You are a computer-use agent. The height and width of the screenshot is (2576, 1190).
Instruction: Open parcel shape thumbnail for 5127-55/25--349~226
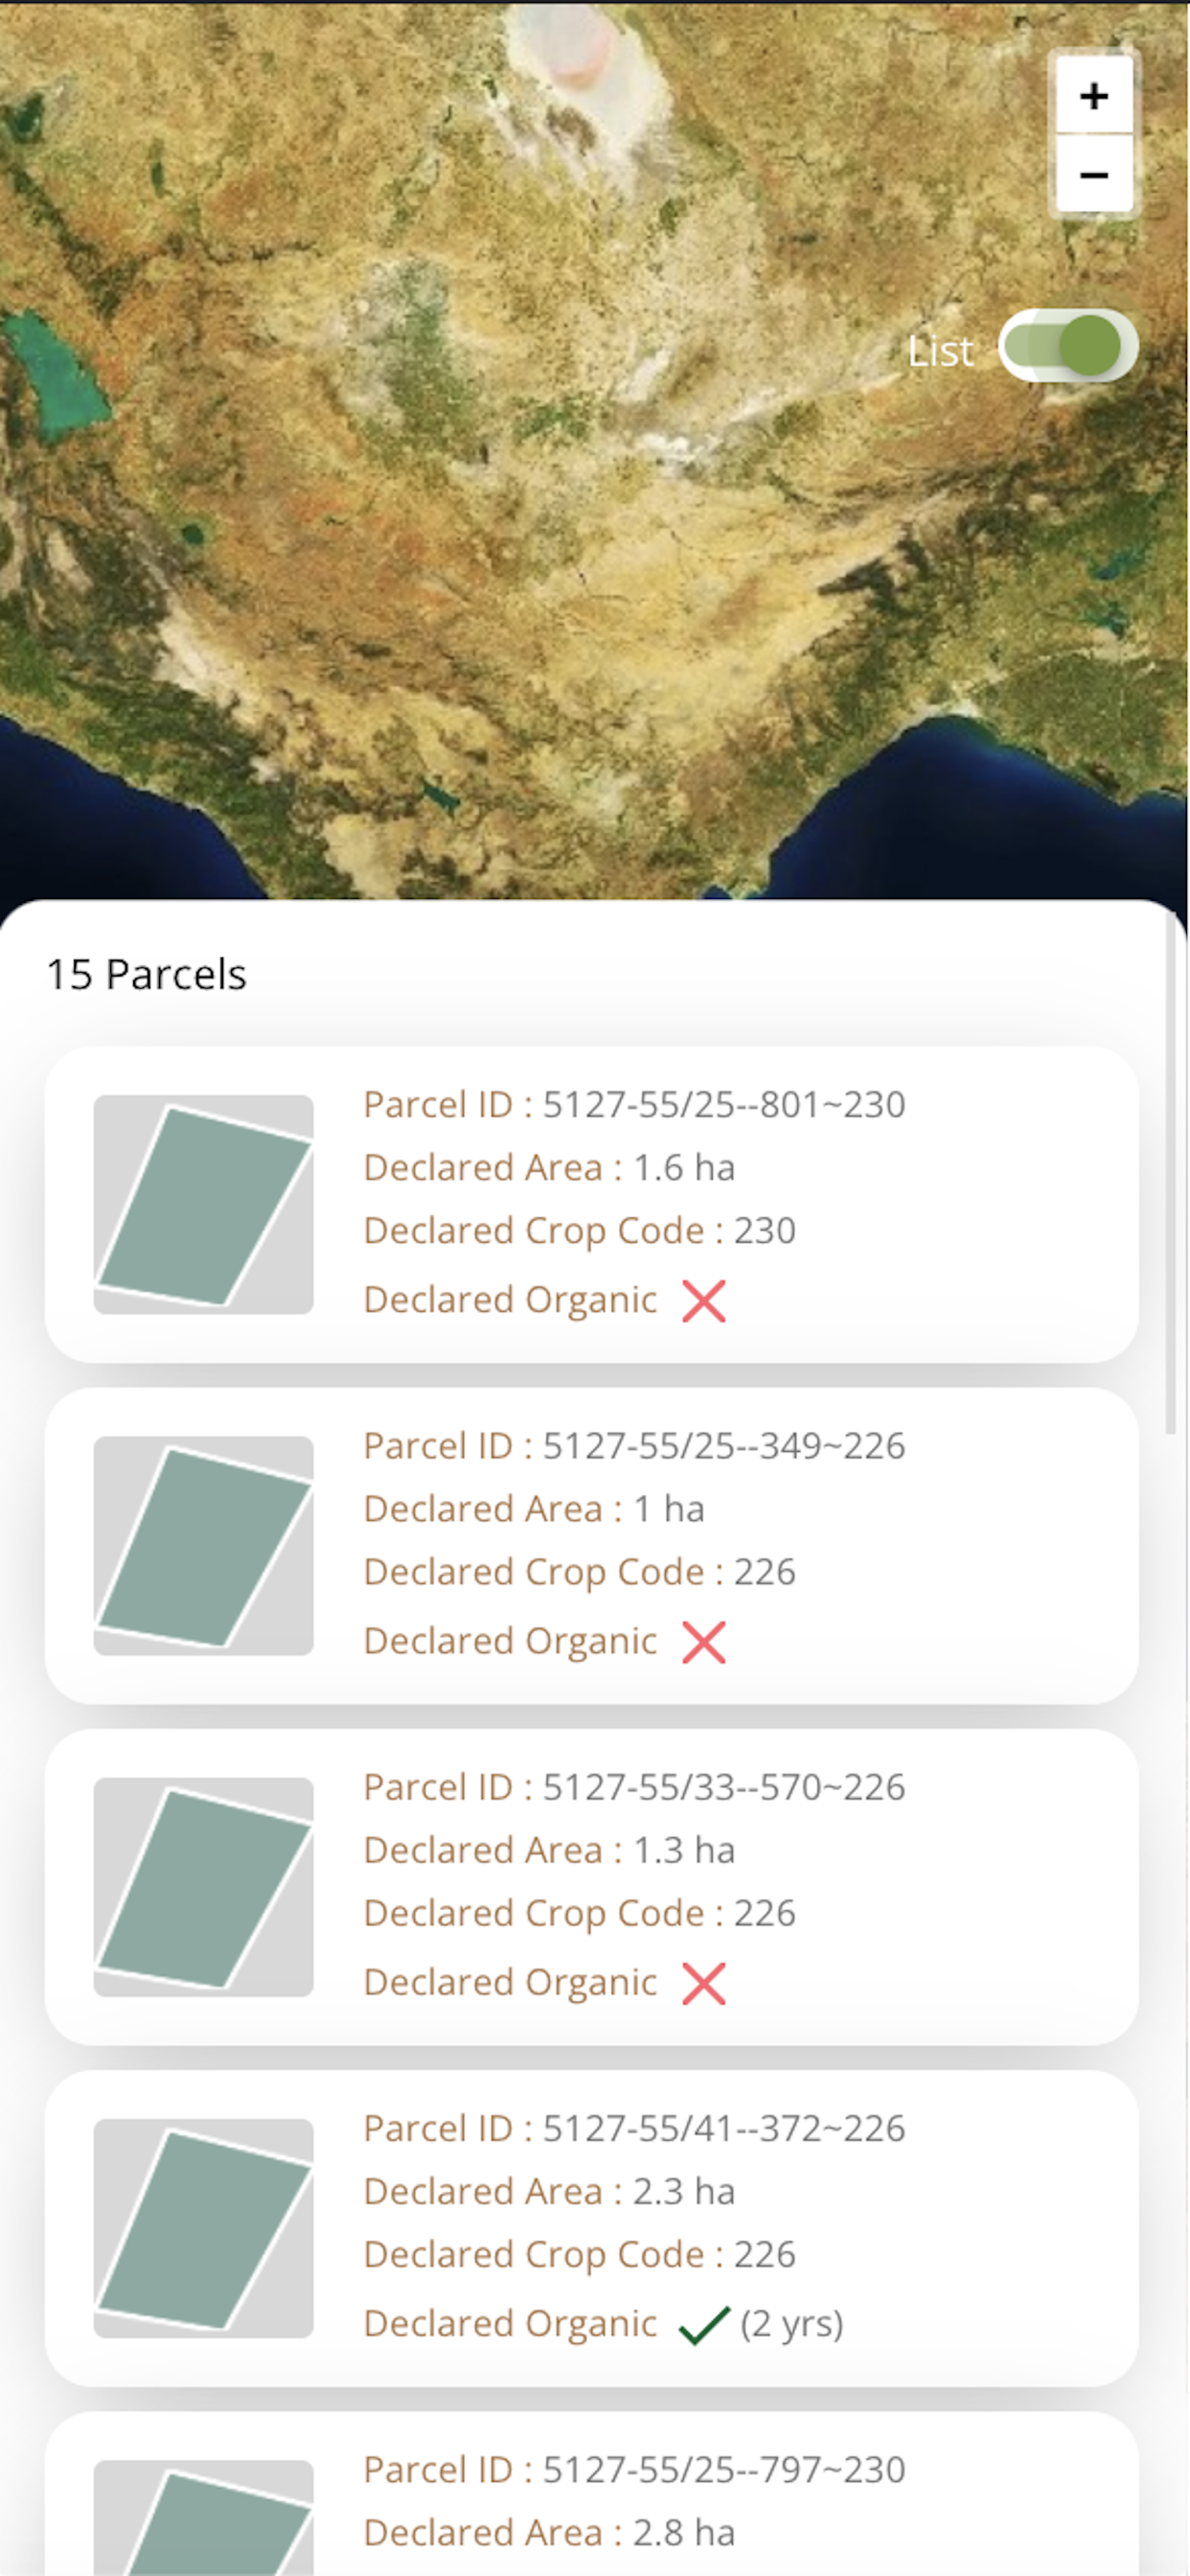click(x=204, y=1546)
